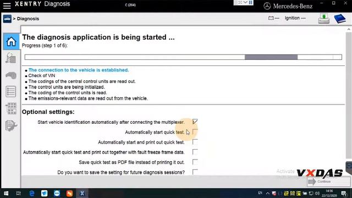Click the printer icon with green arrow
The width and height of the screenshot is (352, 198).
(324, 19)
